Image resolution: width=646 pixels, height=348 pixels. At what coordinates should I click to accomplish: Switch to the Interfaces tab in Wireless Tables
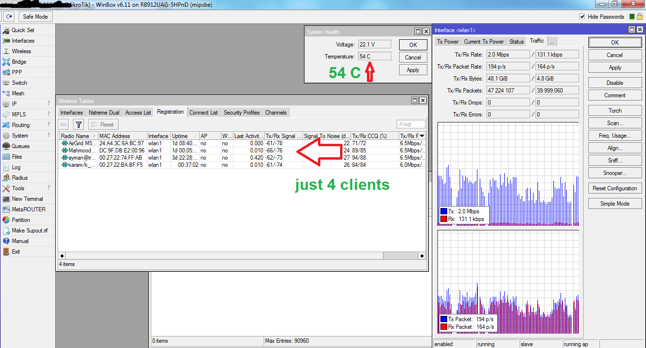pos(72,113)
